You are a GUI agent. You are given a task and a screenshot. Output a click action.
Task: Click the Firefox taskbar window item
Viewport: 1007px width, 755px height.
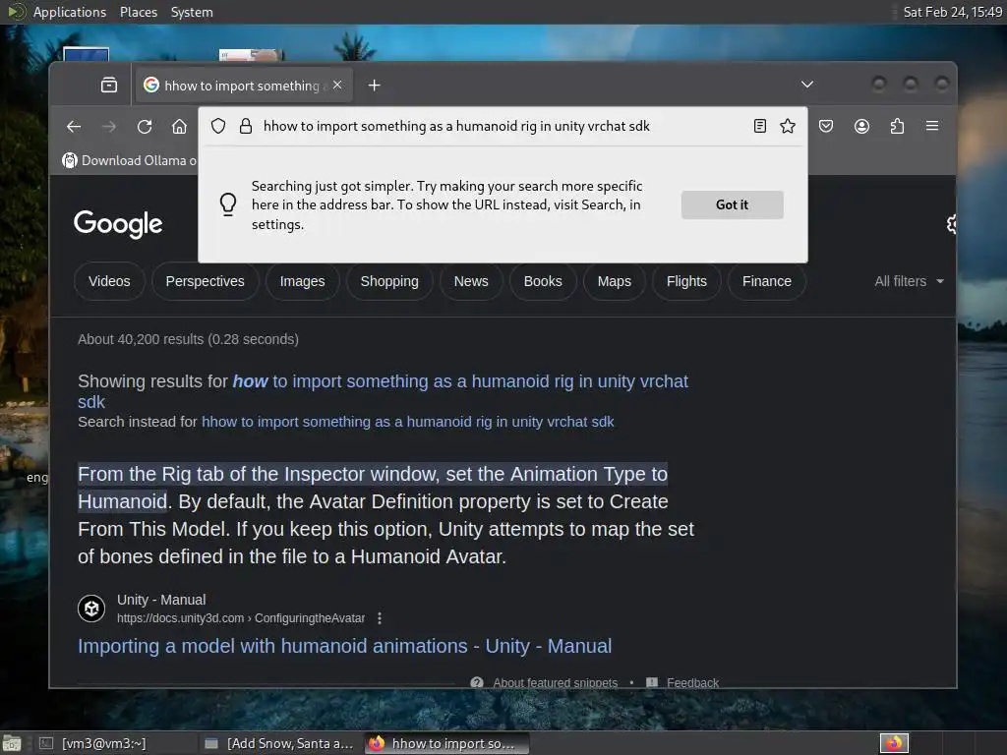pos(447,743)
